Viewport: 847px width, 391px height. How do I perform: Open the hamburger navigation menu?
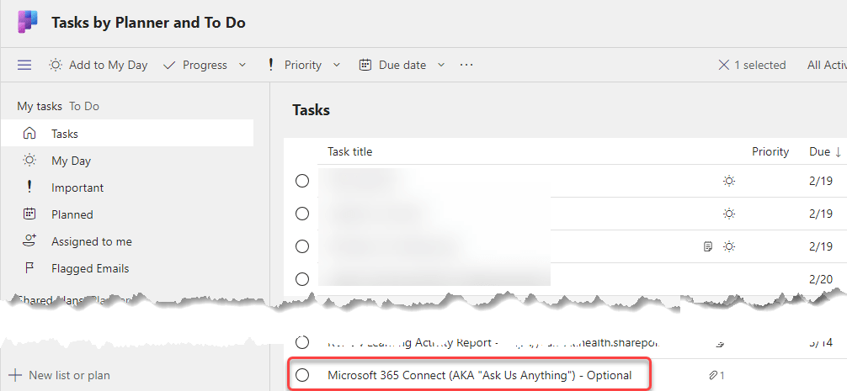tap(24, 65)
